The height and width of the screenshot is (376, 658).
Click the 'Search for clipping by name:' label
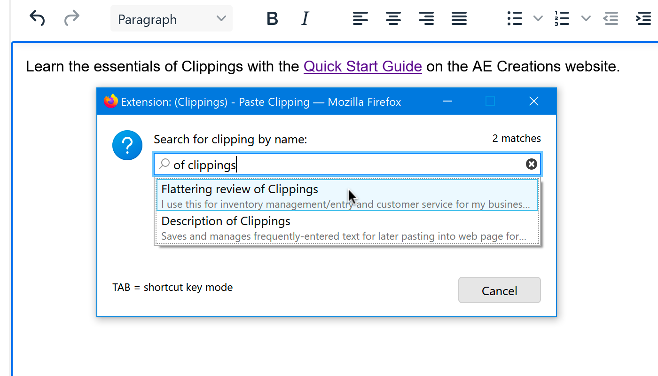(230, 139)
